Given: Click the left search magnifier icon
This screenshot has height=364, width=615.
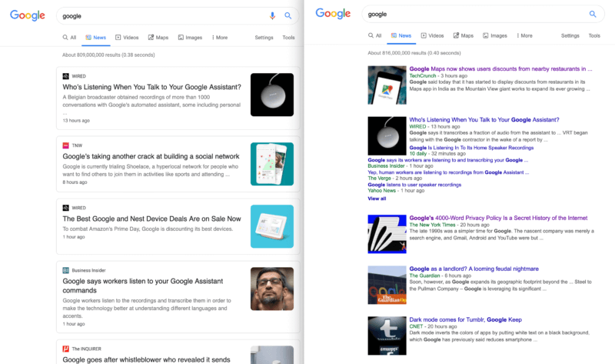Looking at the screenshot, I should [x=288, y=15].
